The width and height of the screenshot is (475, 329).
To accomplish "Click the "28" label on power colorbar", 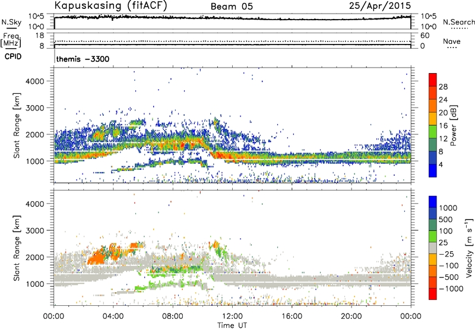I will click(443, 87).
